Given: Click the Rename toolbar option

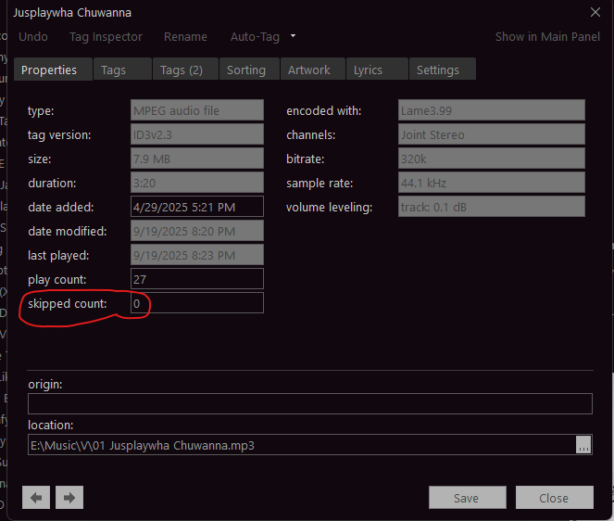Looking at the screenshot, I should [185, 36].
